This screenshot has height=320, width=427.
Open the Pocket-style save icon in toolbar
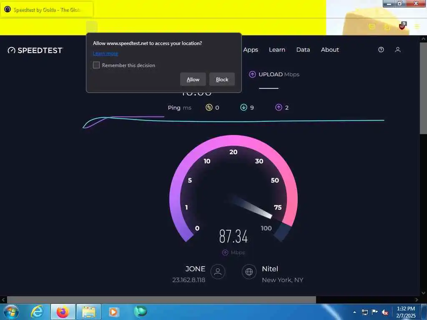click(372, 26)
